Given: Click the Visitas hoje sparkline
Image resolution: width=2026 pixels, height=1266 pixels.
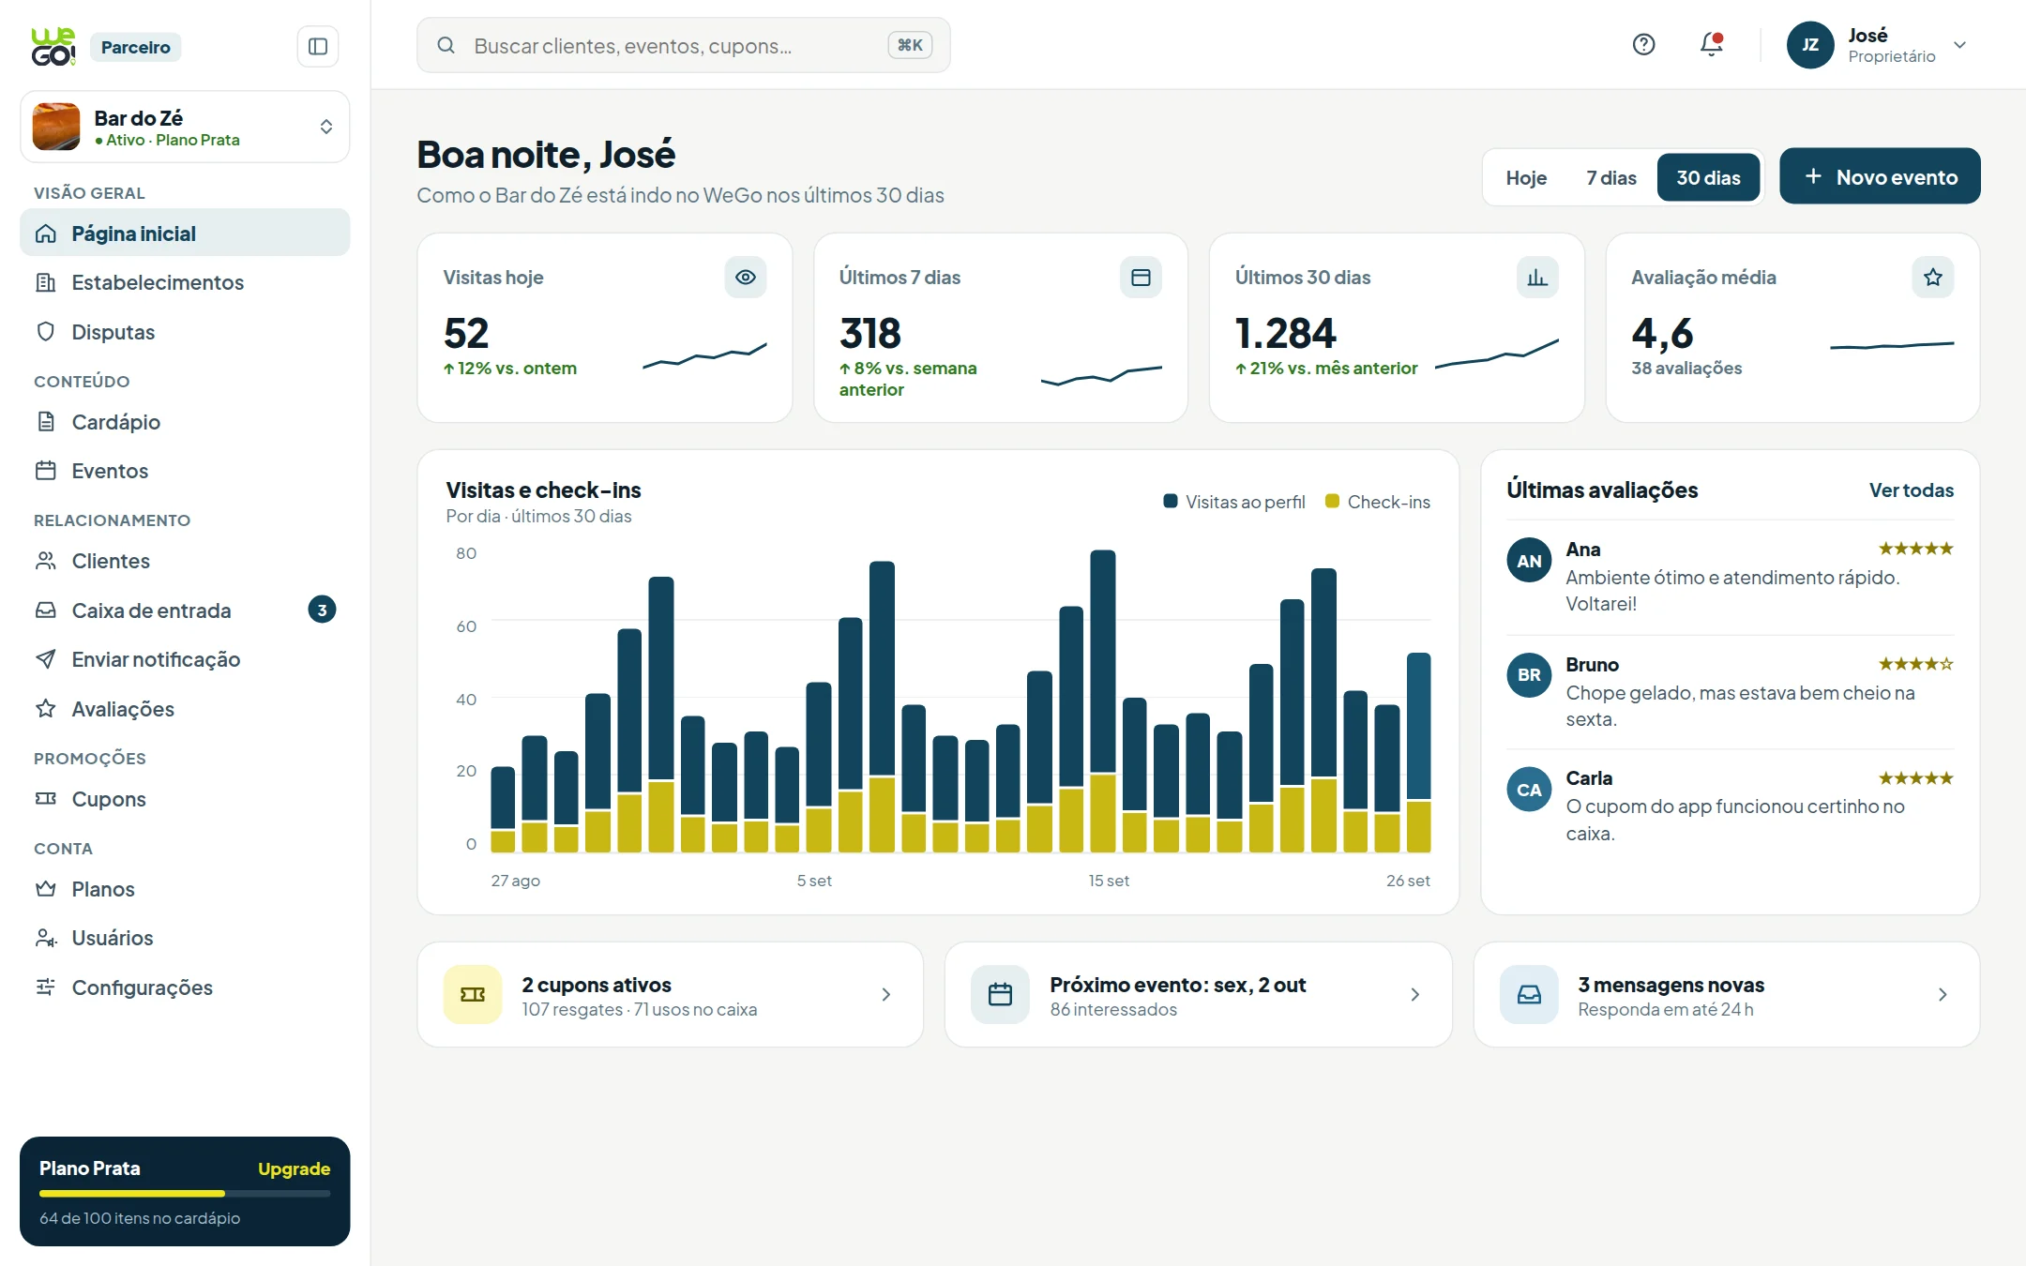Looking at the screenshot, I should click(704, 356).
